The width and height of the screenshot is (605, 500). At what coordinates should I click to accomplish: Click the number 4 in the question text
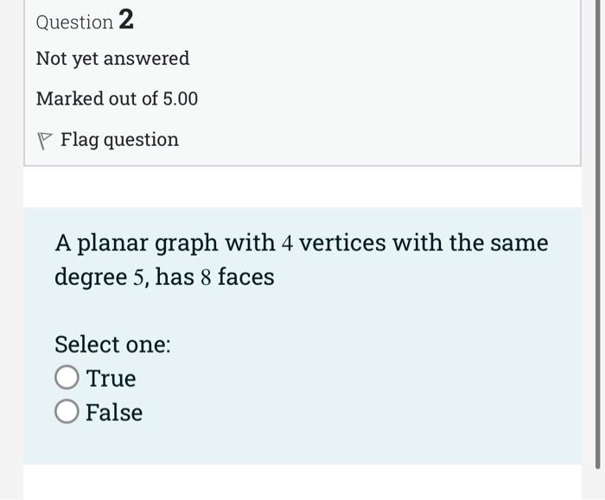click(289, 244)
